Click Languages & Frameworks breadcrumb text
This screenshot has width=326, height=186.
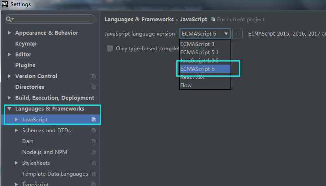pyautogui.click(x=139, y=20)
